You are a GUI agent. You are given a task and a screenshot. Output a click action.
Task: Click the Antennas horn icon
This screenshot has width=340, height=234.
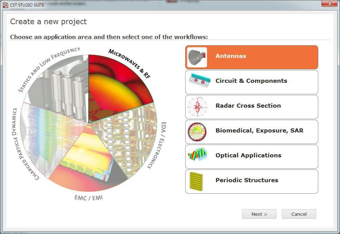[x=197, y=57]
